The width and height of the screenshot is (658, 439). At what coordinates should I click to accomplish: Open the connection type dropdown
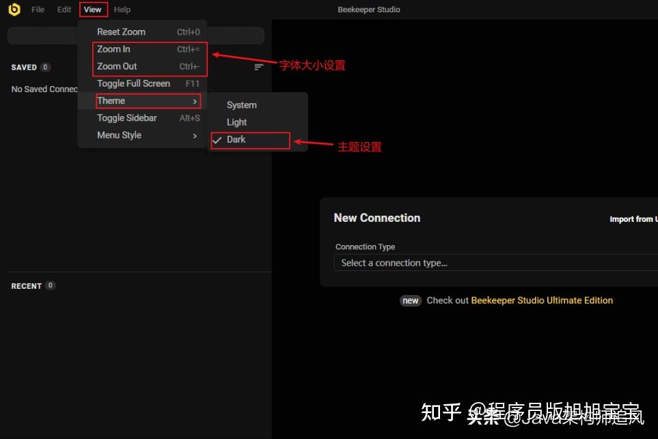tap(496, 263)
